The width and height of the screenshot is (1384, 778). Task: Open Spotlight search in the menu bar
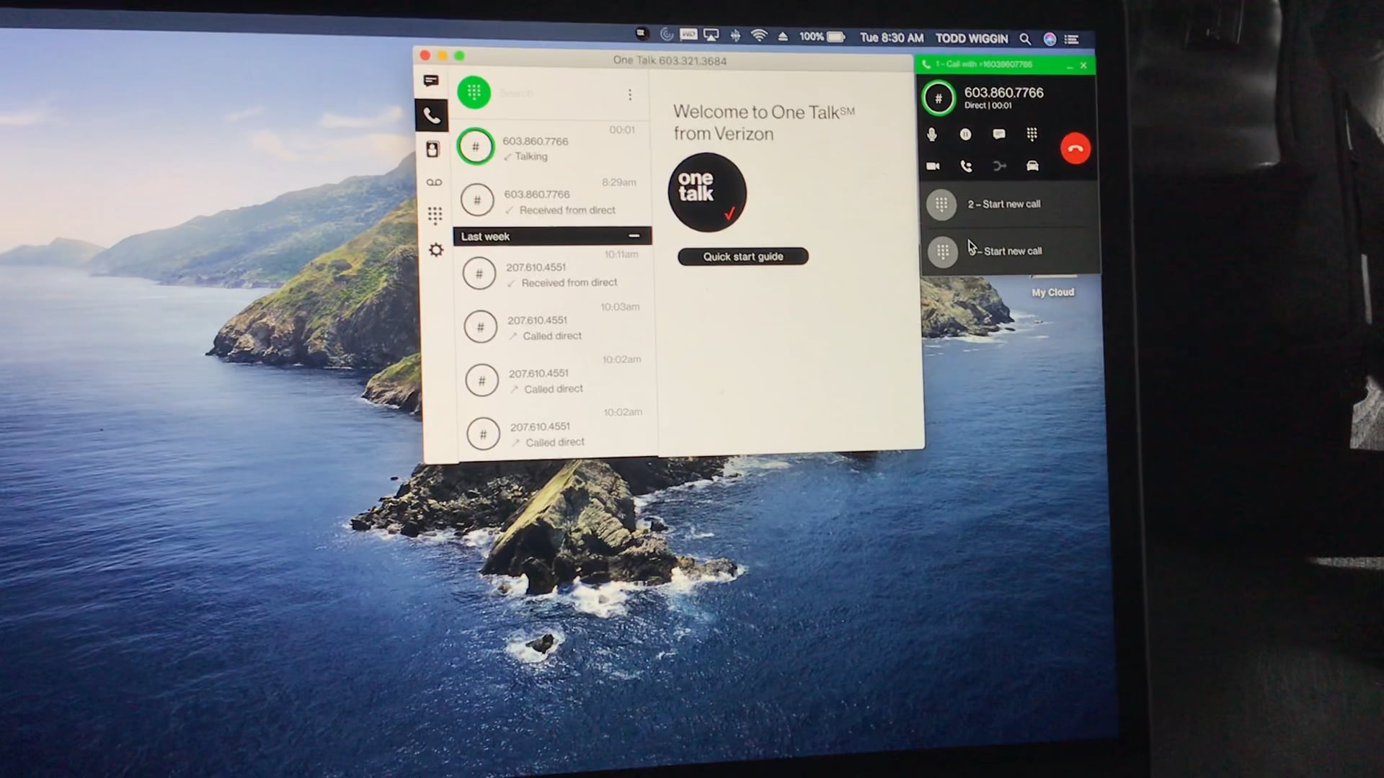pyautogui.click(x=1025, y=39)
